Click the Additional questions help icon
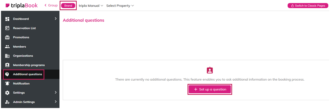Screen dimensions: 331x109 (x=7, y=74)
